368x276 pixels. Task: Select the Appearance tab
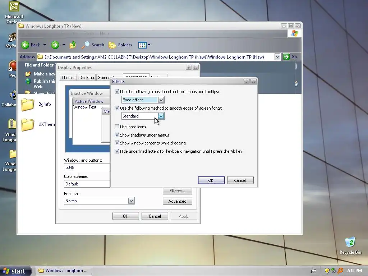tap(136, 75)
